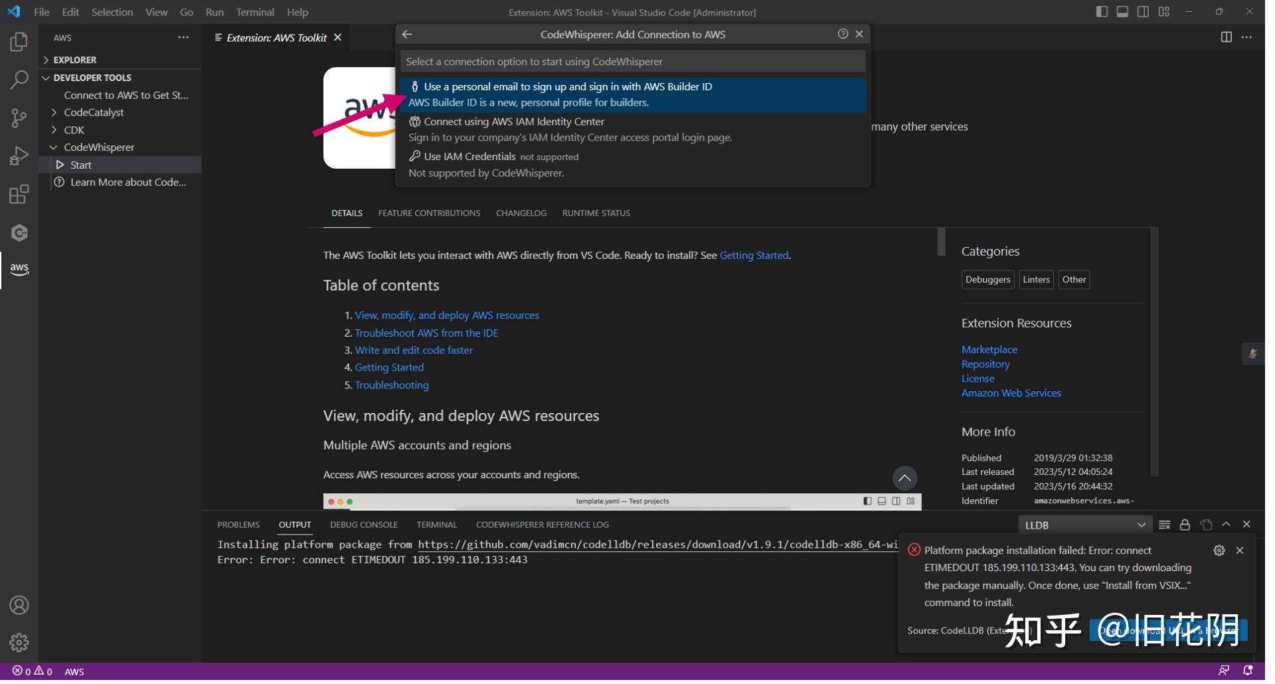Image resolution: width=1275 pixels, height=684 pixels.
Task: Open the Accounts icon above settings
Action: (x=19, y=605)
